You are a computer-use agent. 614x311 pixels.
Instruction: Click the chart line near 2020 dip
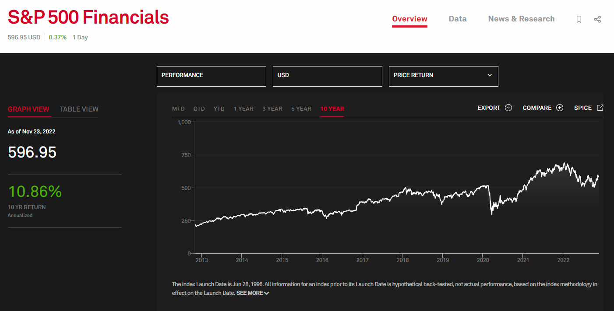[x=492, y=213]
